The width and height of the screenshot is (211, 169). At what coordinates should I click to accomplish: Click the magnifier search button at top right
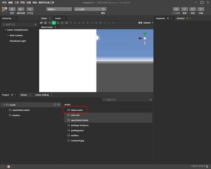click(184, 9)
